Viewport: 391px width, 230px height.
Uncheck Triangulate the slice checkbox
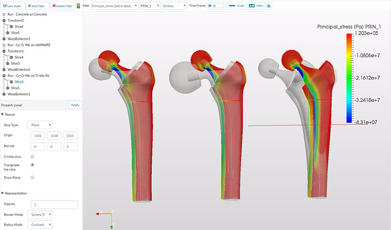(x=32, y=165)
